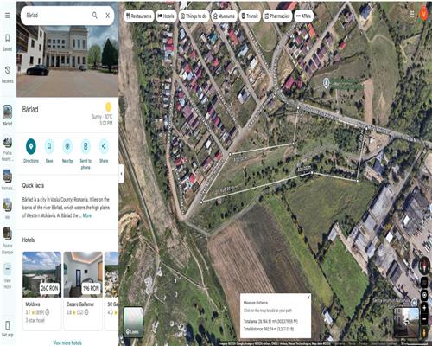Select the Piscina Stamper recent sidebar item
This screenshot has height=346, width=432.
click(x=8, y=240)
